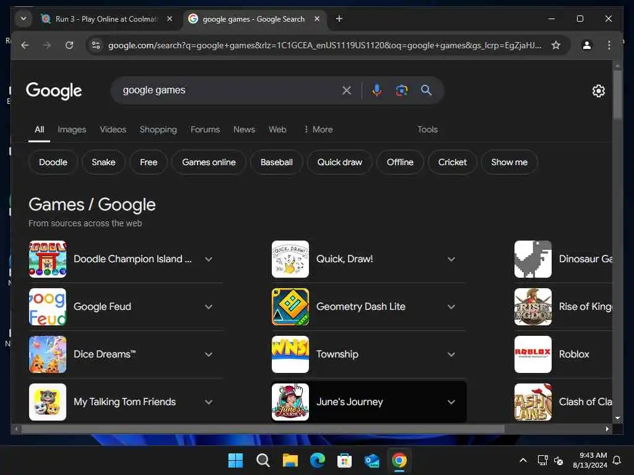Open the Quick, Draw! game icon
Image resolution: width=634 pixels, height=475 pixels.
click(290, 259)
